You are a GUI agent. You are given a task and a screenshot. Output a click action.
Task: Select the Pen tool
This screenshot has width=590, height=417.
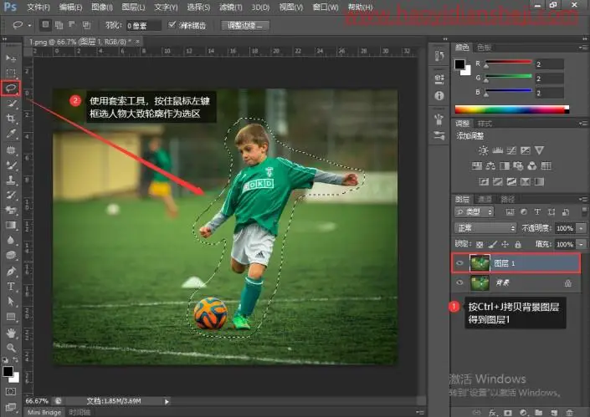click(x=11, y=271)
